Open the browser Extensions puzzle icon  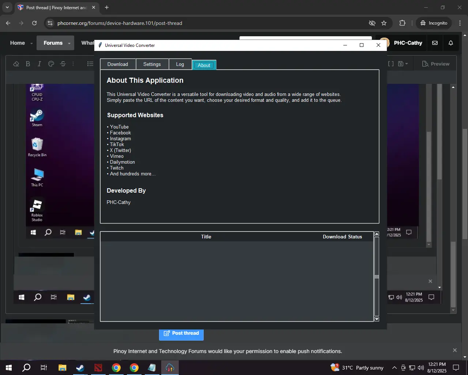click(x=402, y=23)
